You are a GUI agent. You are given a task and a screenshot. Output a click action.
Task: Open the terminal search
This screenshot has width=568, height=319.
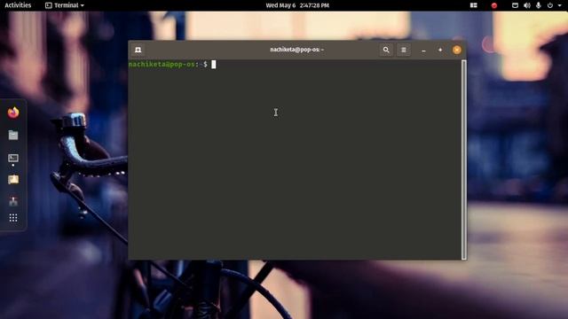pos(386,50)
